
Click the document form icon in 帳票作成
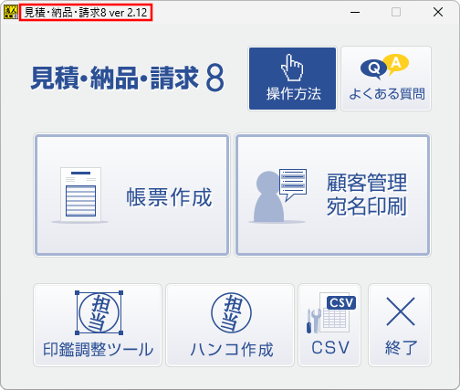[x=80, y=195]
